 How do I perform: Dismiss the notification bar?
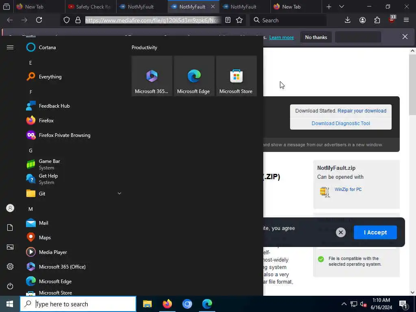tap(405, 37)
